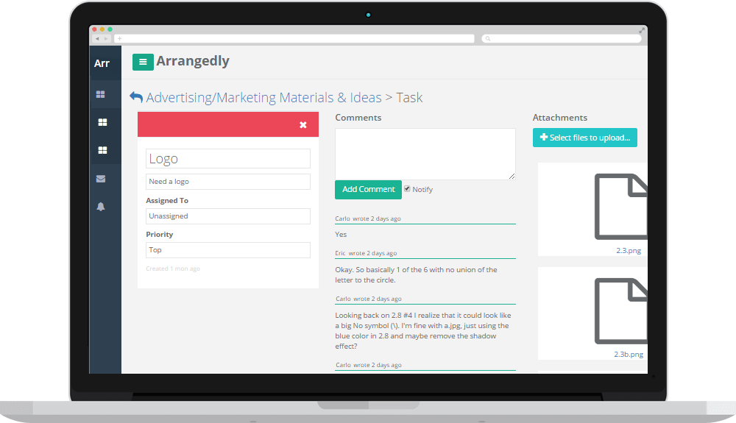Open the second grid icon in sidebar
The height and width of the screenshot is (423, 736).
coord(102,122)
